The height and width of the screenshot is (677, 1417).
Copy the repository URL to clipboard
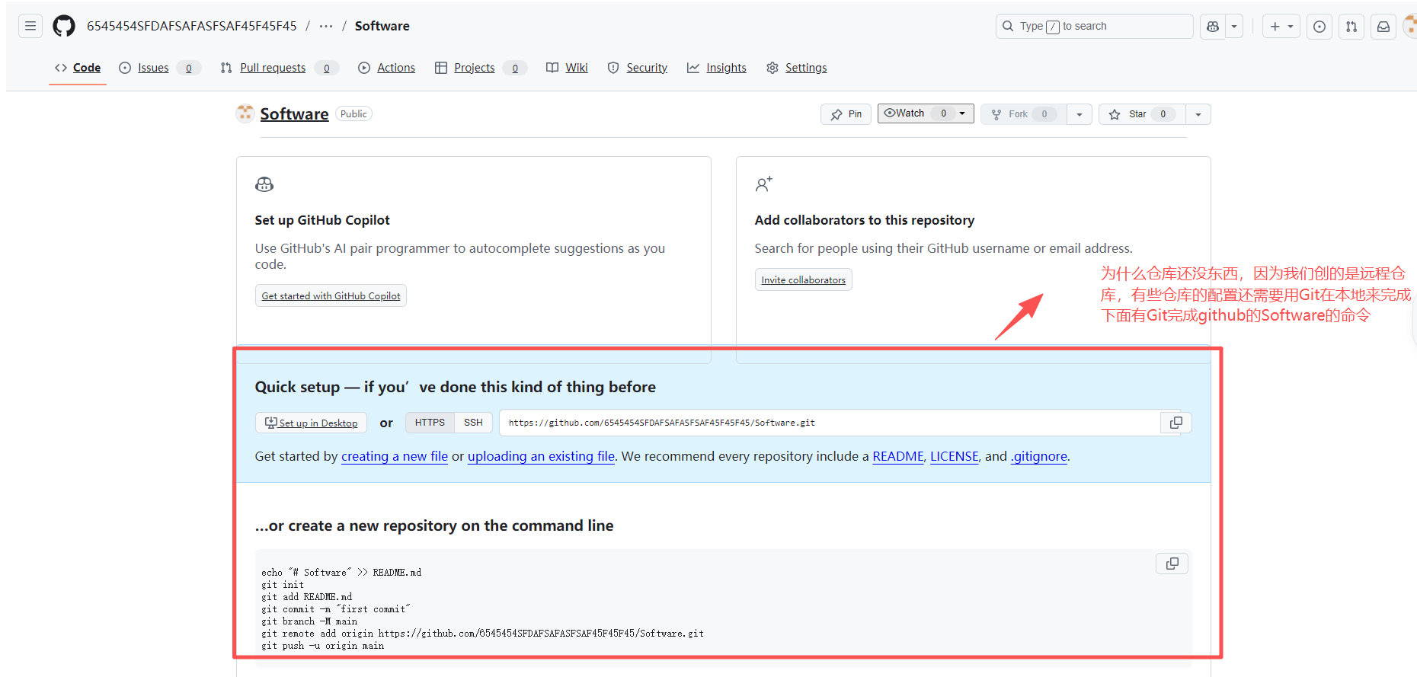[1176, 423]
